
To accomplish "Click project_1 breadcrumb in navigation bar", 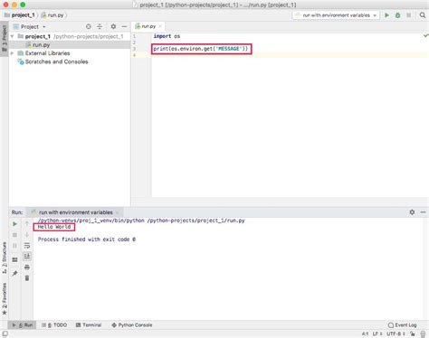I will click(x=20, y=15).
